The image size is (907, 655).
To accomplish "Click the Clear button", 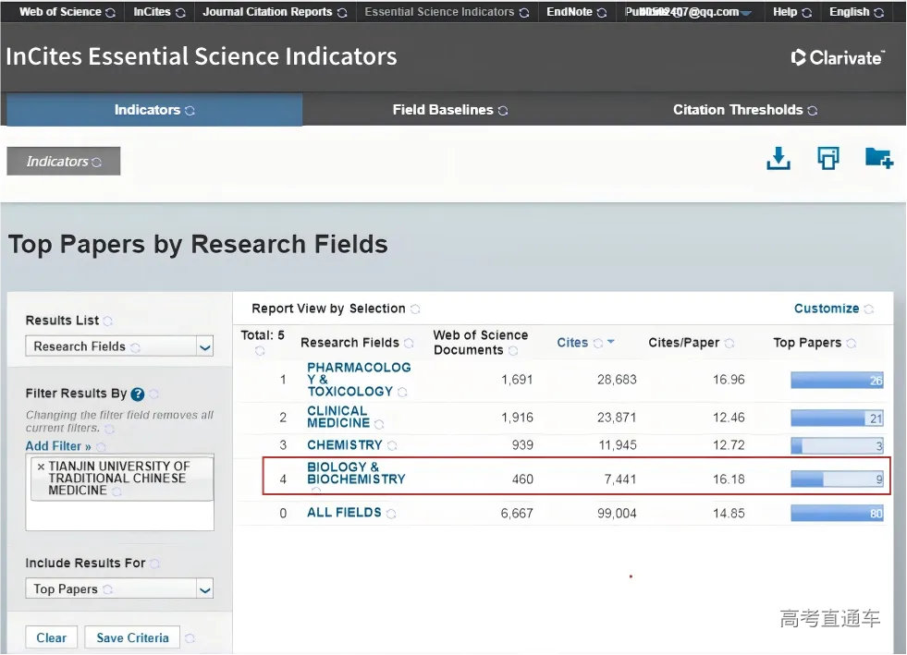I will pos(51,637).
